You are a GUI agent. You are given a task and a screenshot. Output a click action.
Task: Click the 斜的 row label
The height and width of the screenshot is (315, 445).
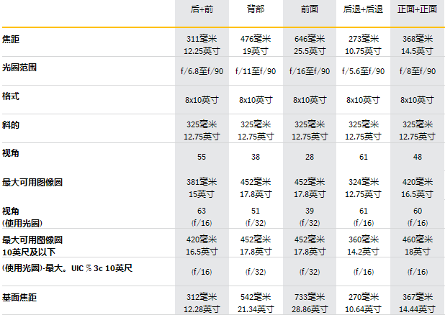(11, 124)
